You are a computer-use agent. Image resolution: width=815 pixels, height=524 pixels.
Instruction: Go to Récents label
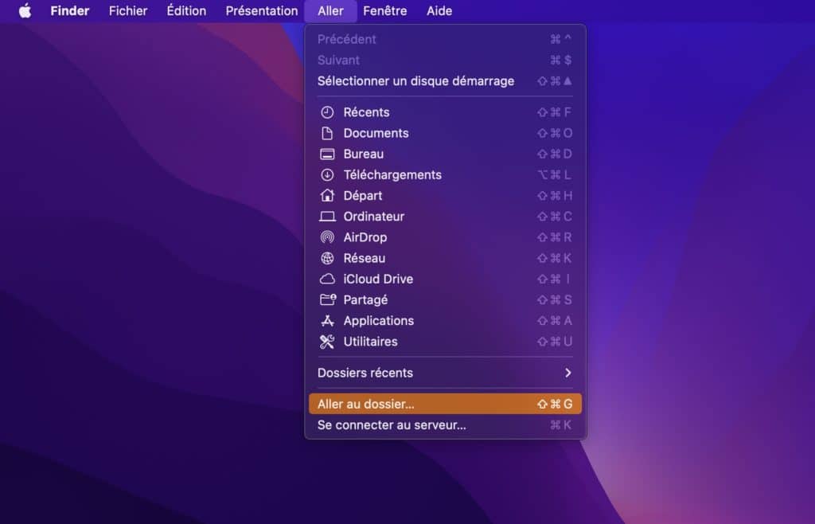coord(366,112)
